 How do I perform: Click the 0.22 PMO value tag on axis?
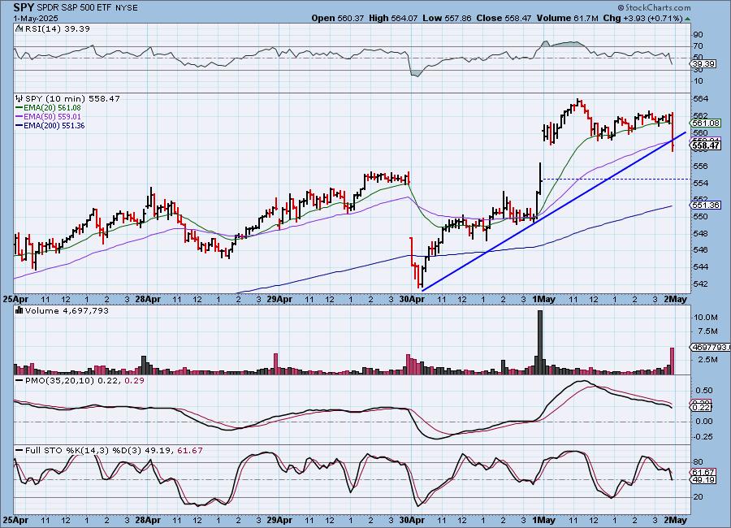(702, 407)
